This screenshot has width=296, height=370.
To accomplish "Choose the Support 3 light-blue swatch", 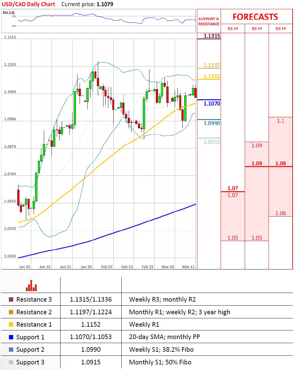I will tap(11, 362).
